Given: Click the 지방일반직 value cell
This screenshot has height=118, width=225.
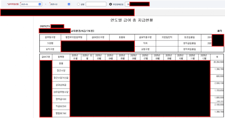Looking at the screenshot, I should pos(167,37).
